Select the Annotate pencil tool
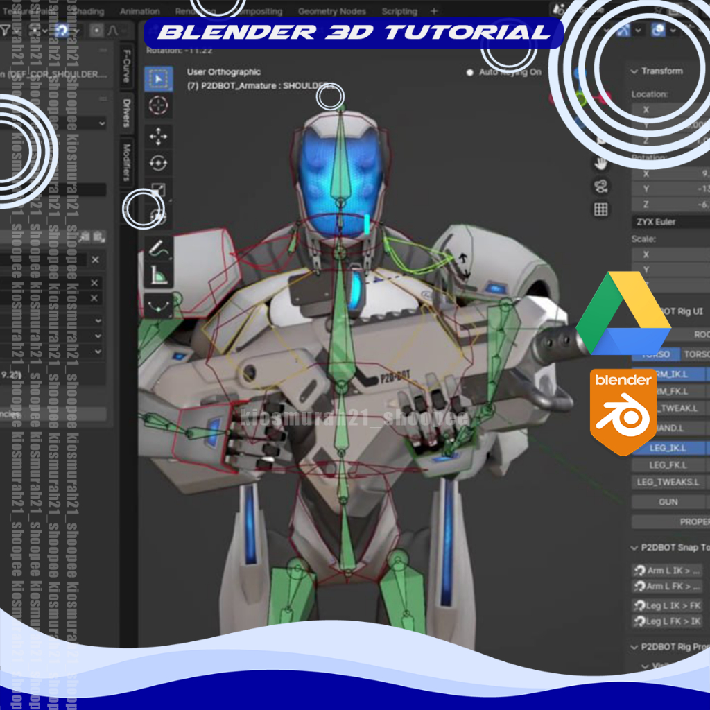 pyautogui.click(x=158, y=248)
